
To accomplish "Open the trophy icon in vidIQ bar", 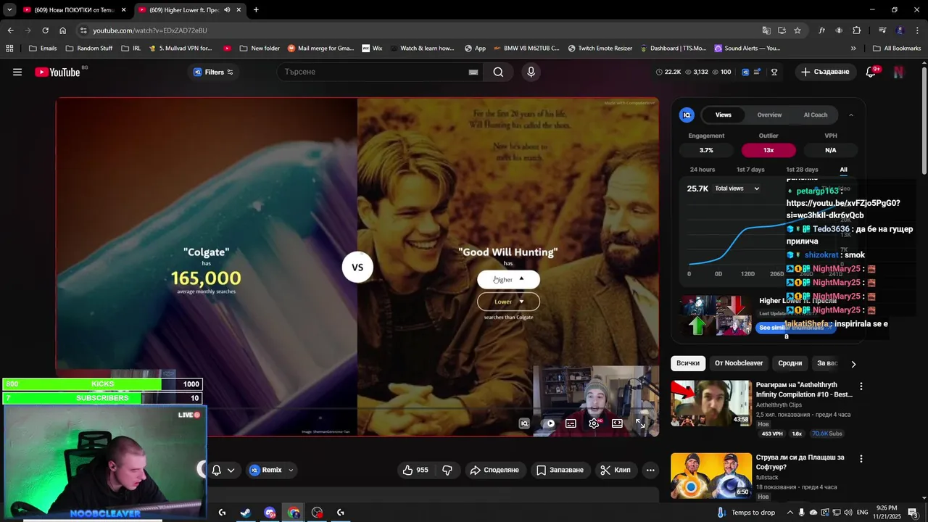I will coord(774,72).
